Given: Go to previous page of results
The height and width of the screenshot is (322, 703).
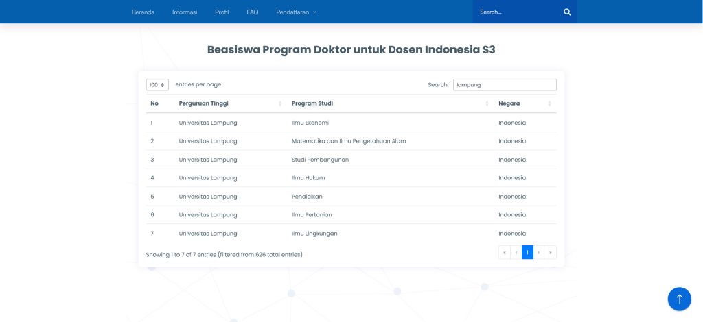Looking at the screenshot, I should [x=516, y=252].
